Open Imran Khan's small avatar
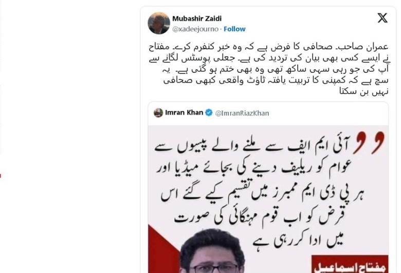 click(158, 112)
